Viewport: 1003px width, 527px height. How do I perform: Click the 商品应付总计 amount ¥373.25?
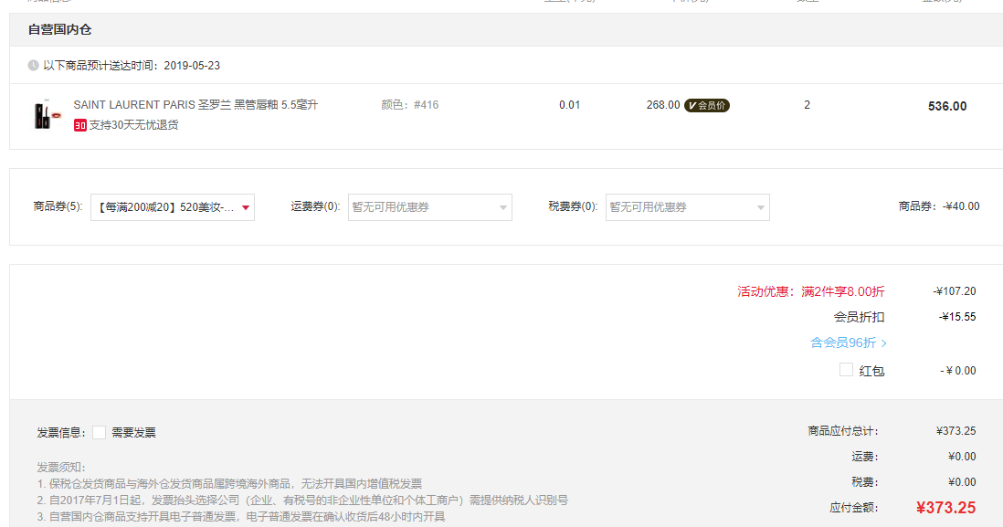pyautogui.click(x=956, y=430)
